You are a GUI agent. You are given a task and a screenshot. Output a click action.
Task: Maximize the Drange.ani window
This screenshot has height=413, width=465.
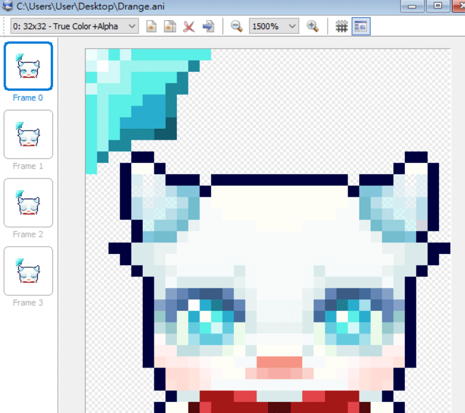tap(438, 6)
